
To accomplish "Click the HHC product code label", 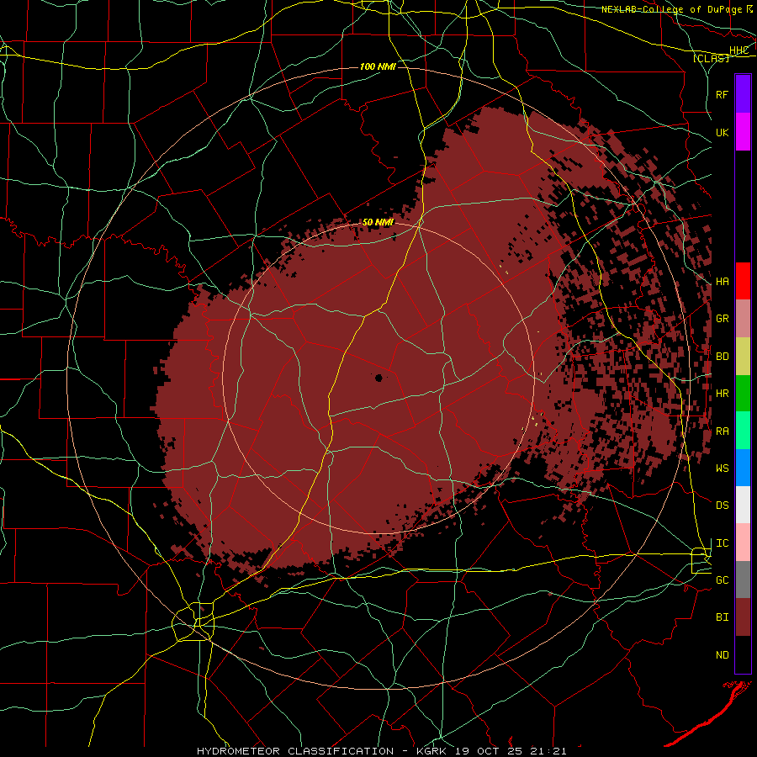I will (x=738, y=50).
